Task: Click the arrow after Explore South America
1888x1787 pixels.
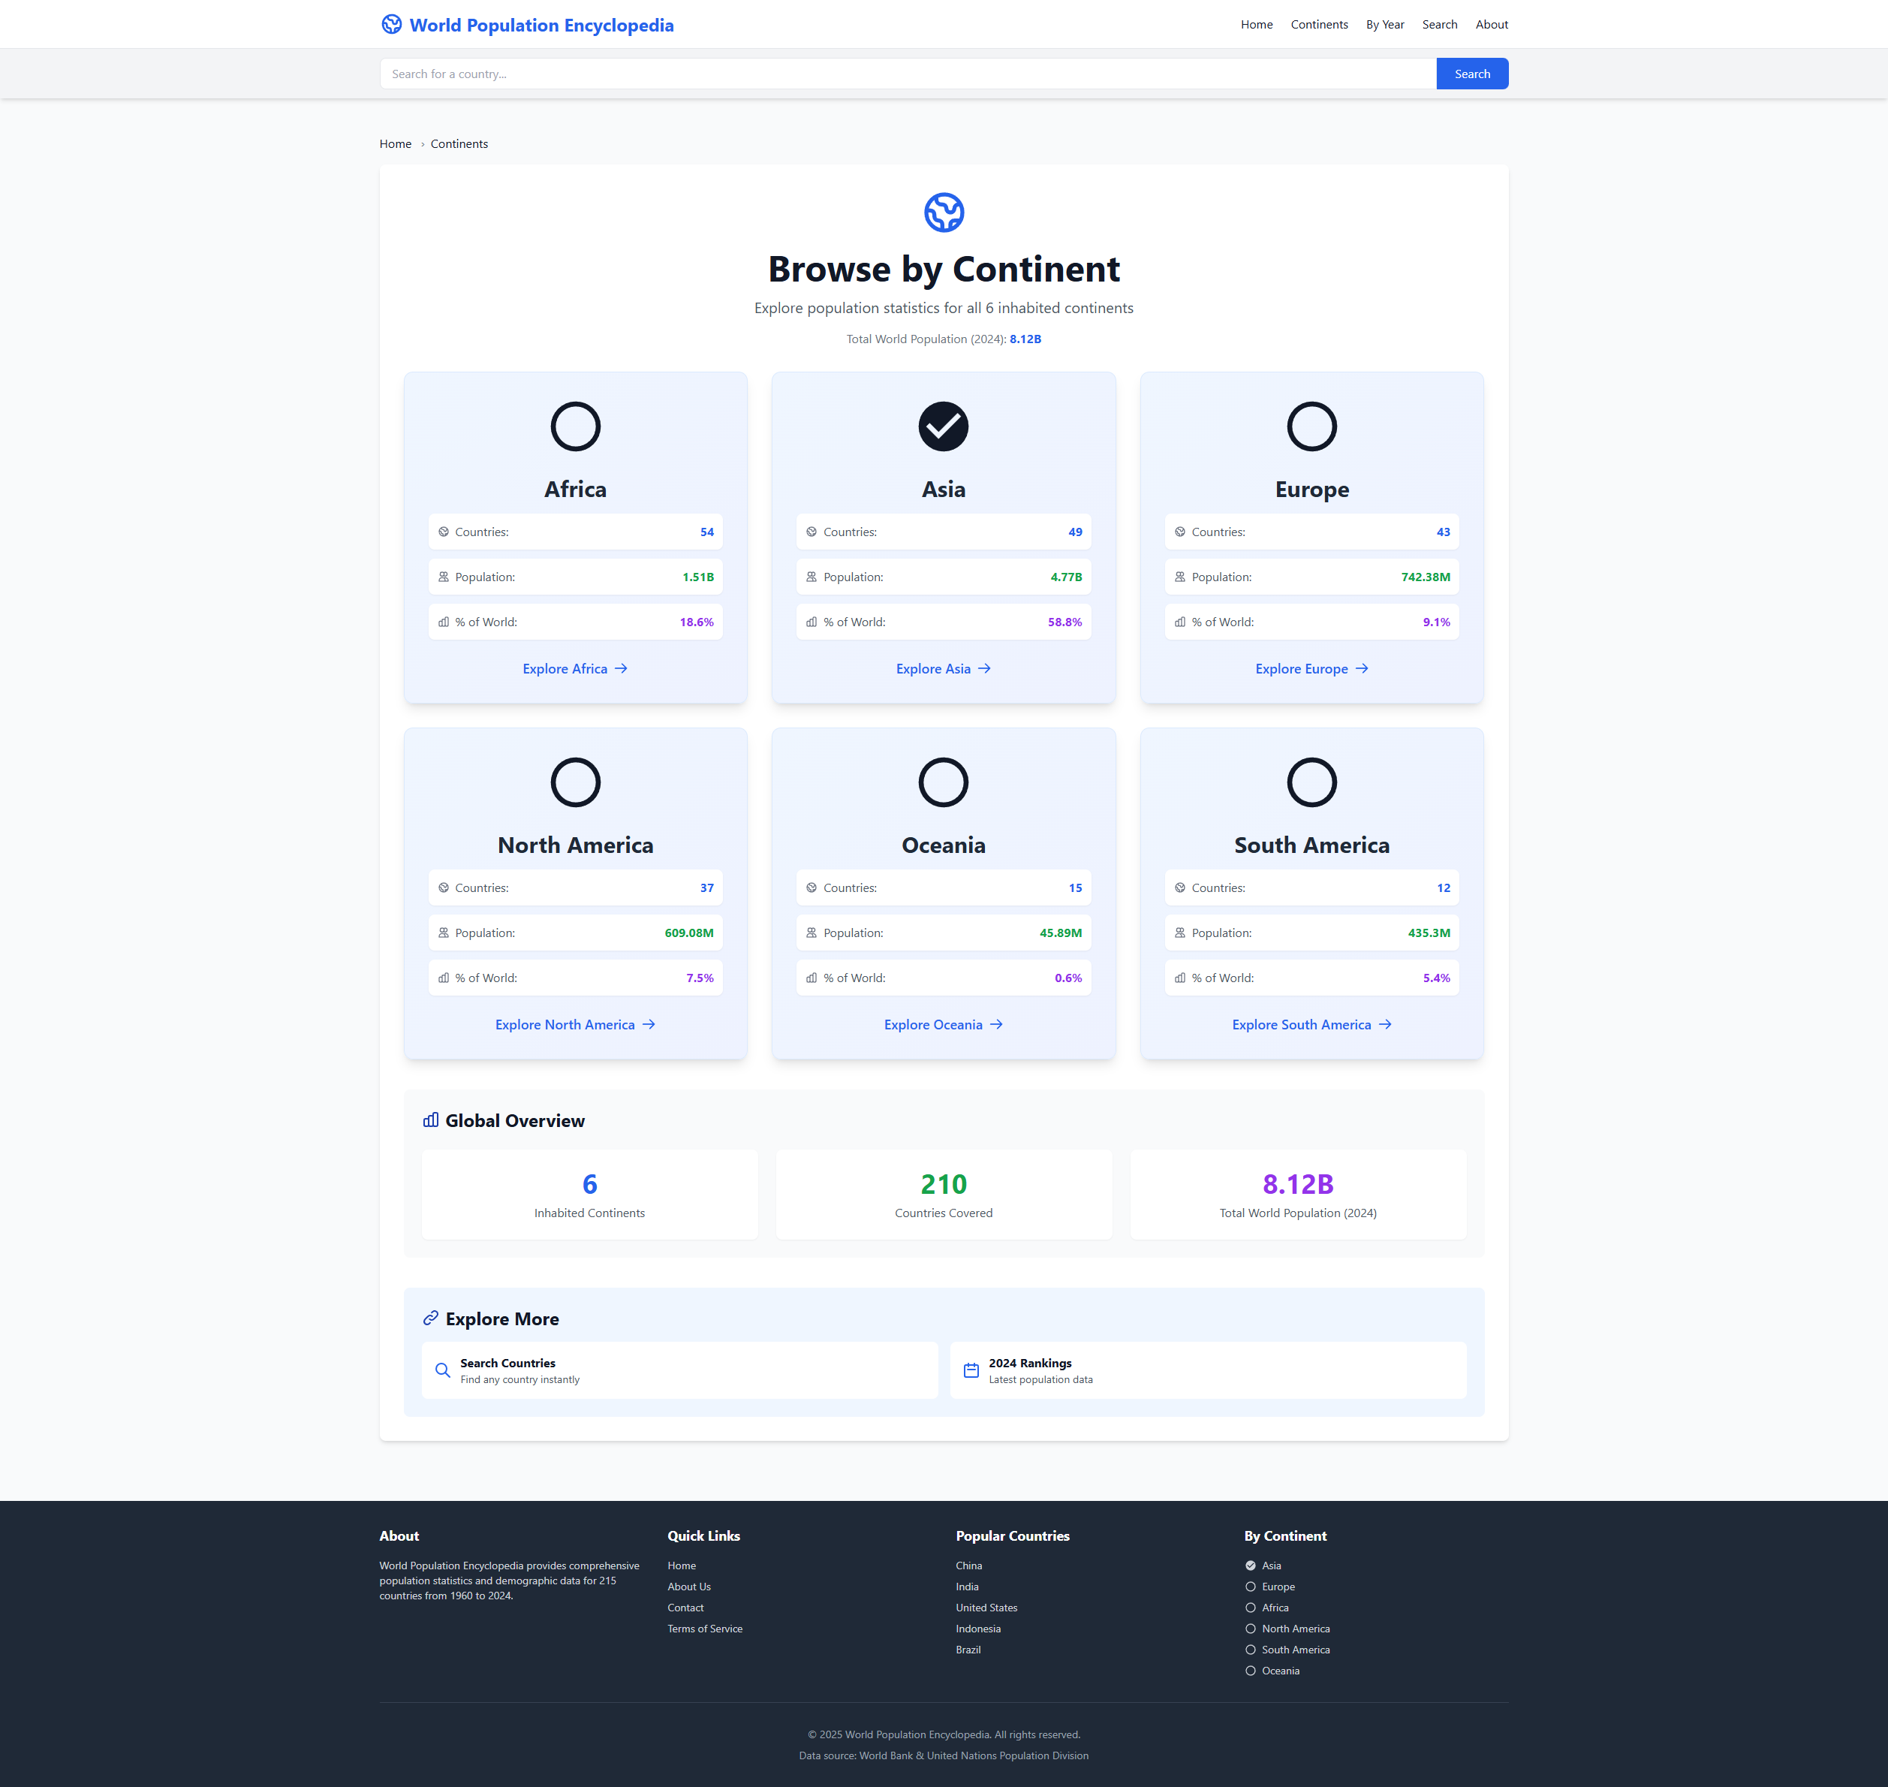Action: click(x=1385, y=1025)
